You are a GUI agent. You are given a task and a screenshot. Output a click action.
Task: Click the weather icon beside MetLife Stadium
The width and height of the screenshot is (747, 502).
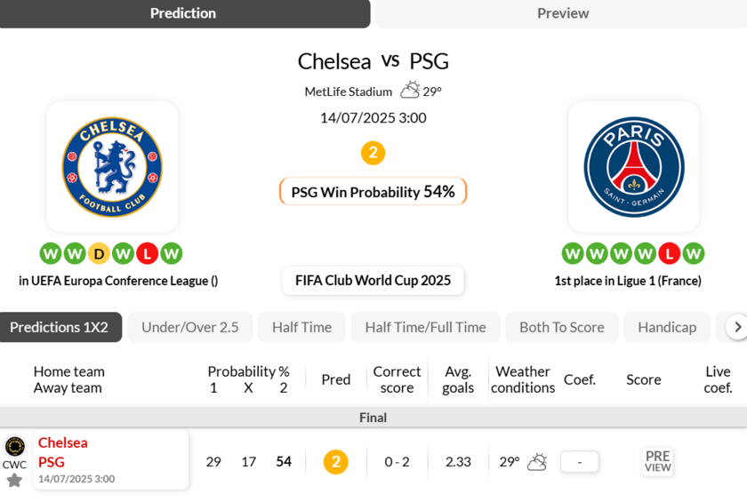[410, 91]
